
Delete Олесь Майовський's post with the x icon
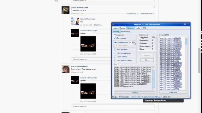point(154,7)
